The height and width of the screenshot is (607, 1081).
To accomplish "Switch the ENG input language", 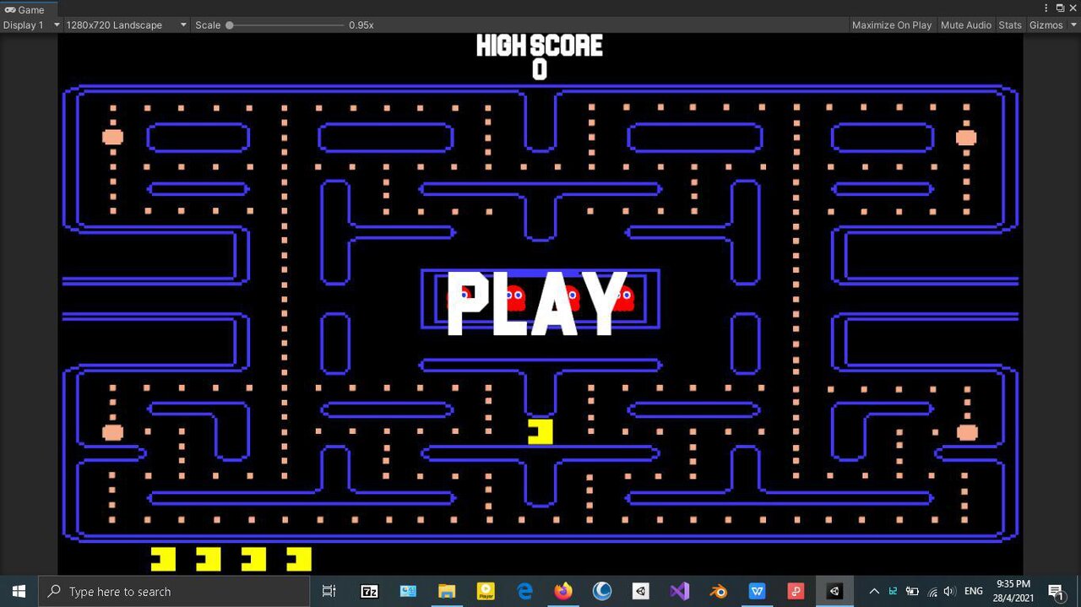I will [974, 591].
